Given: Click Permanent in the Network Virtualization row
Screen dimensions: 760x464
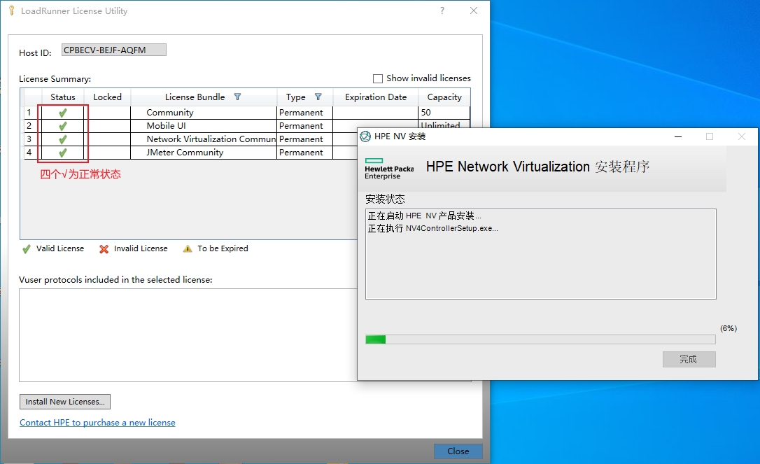Looking at the screenshot, I should 301,139.
